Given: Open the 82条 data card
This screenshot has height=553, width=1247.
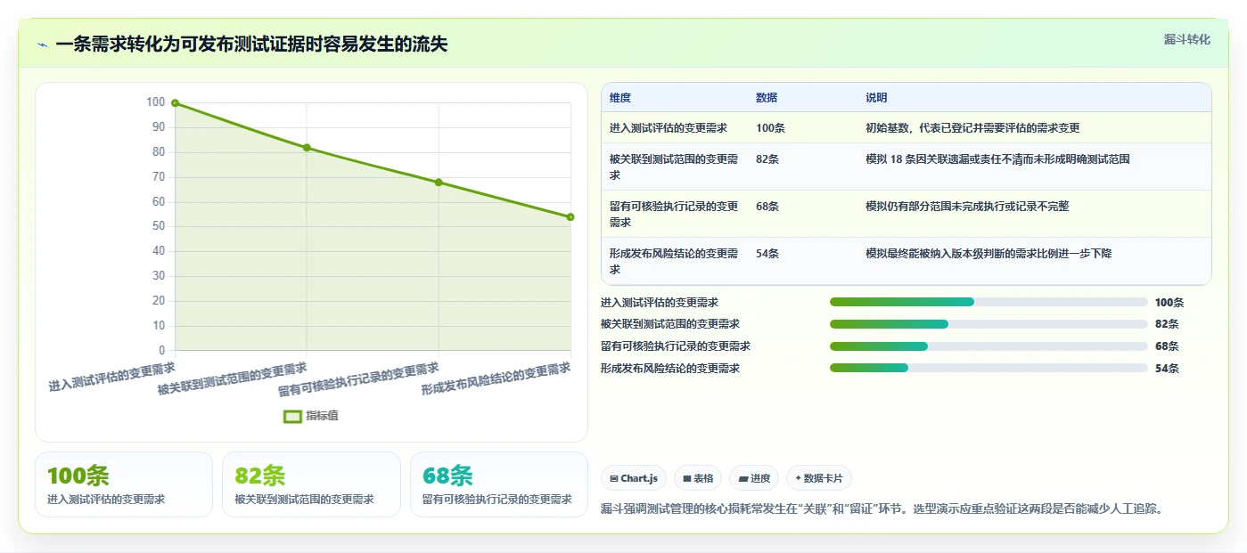Looking at the screenshot, I should 311,484.
